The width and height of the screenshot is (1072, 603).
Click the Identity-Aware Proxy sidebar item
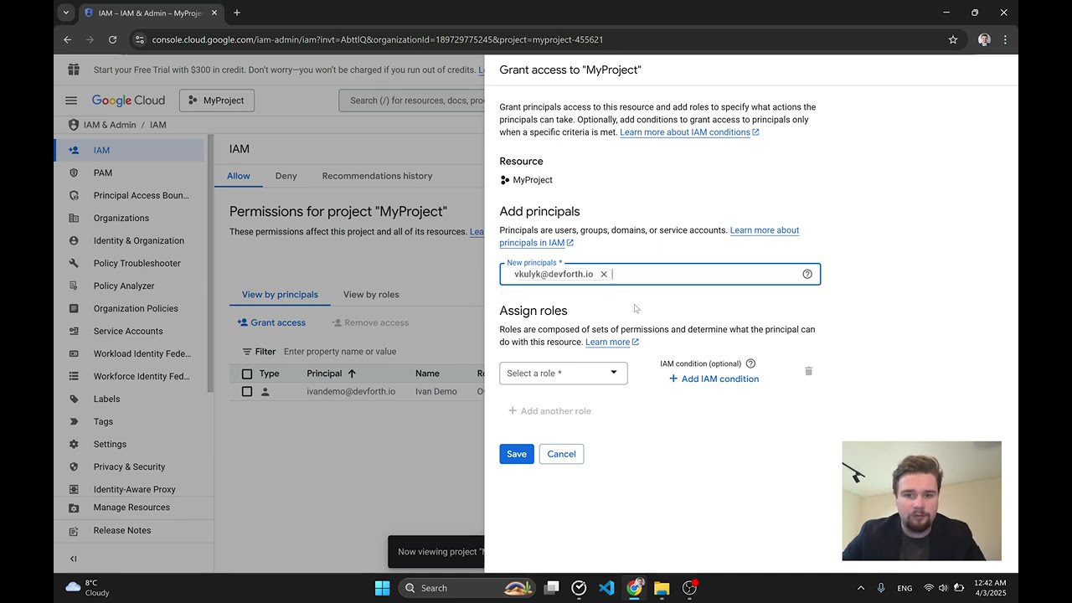(x=134, y=489)
